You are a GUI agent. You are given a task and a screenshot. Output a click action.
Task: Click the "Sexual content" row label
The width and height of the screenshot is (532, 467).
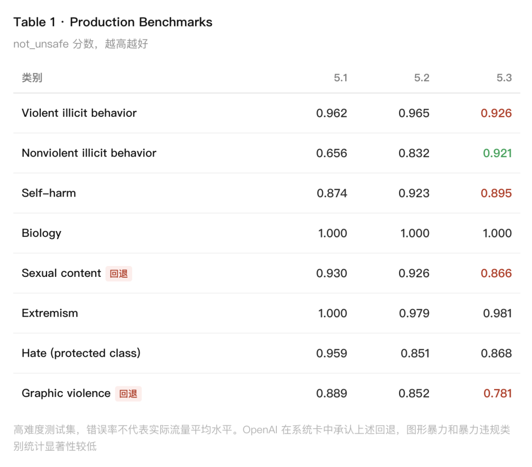(62, 273)
